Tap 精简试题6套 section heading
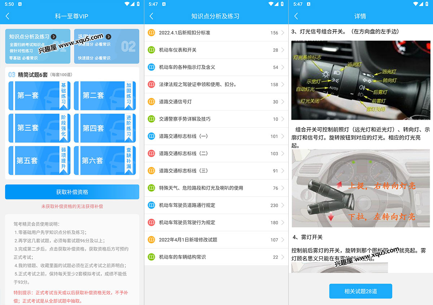This screenshot has height=305, width=433. pyautogui.click(x=32, y=75)
